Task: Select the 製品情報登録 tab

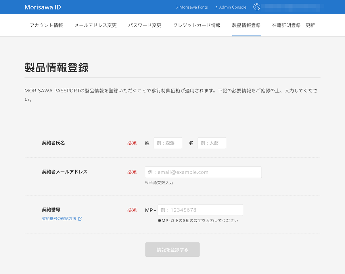Action: 246,25
